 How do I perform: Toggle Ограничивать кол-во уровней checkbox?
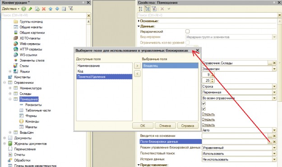(x=187, y=42)
